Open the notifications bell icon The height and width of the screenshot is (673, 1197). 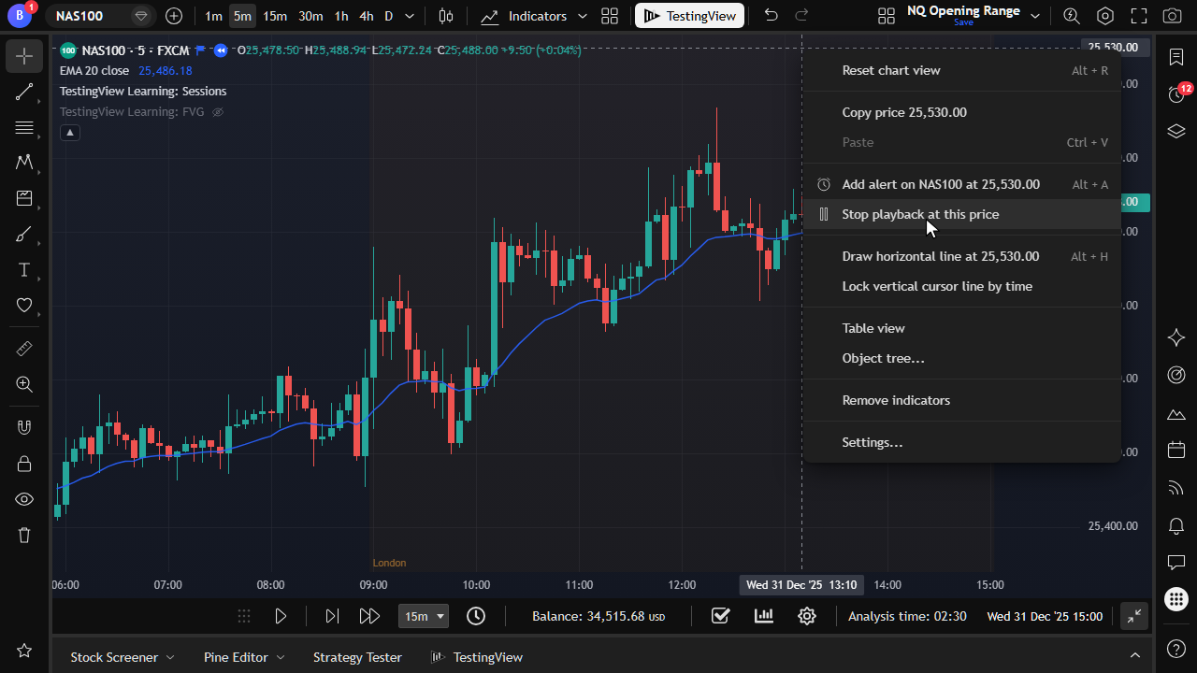pyautogui.click(x=1176, y=525)
